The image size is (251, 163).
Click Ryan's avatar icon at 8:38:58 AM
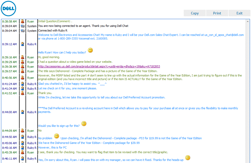click(23, 21)
